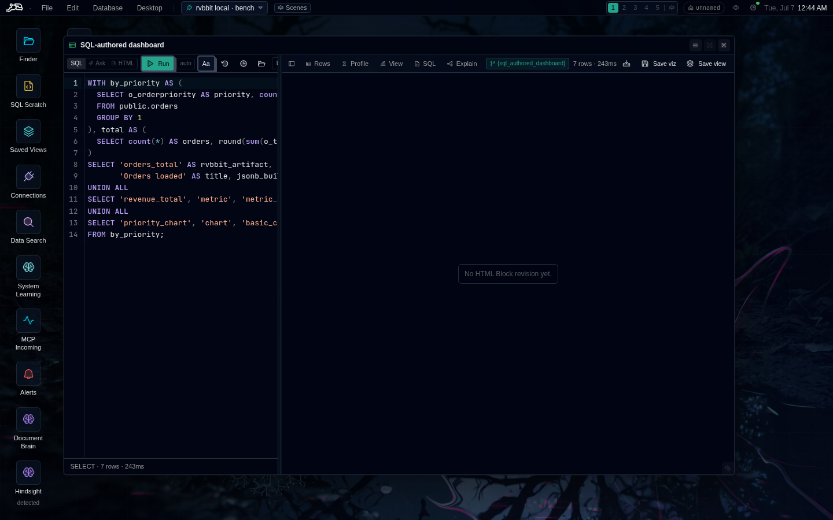The image size is (833, 520).
Task: Switch to the Profile results tab
Action: click(x=355, y=64)
